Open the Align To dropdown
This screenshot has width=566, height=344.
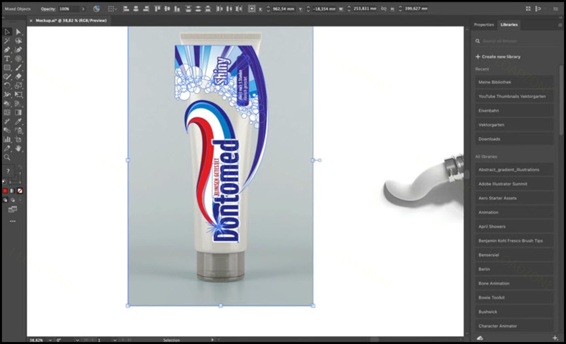113,9
